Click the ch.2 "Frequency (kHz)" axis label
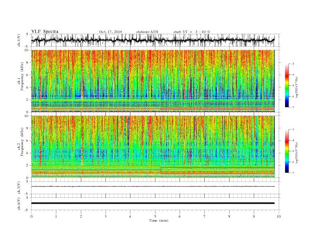 [x=22, y=141]
